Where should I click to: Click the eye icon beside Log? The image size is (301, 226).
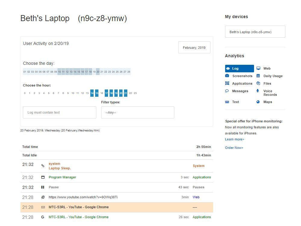pyautogui.click(x=228, y=68)
